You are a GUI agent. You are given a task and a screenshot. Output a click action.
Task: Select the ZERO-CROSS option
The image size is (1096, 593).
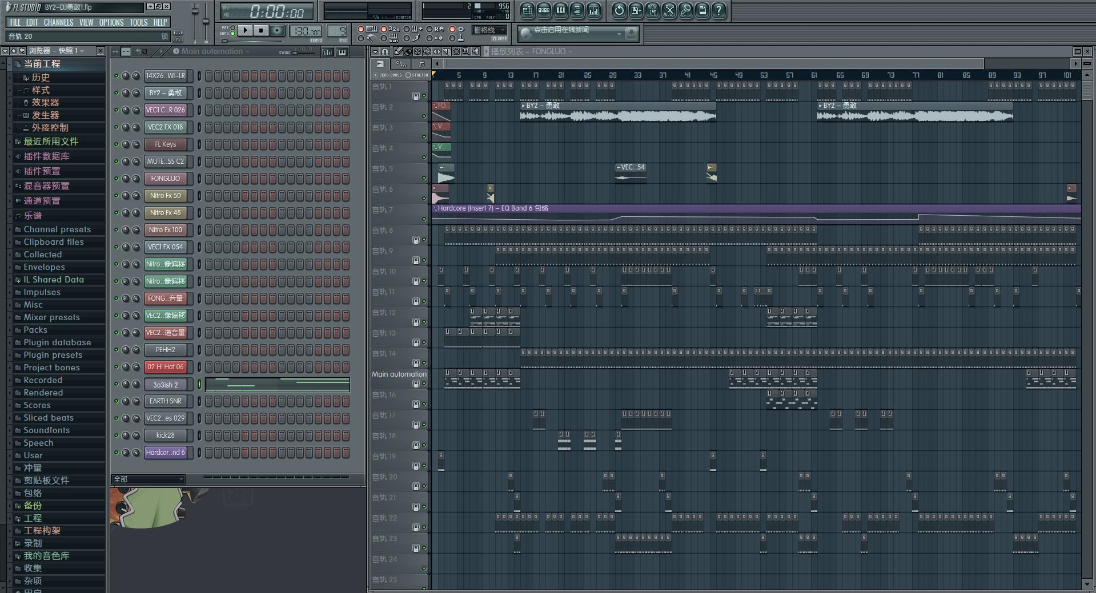click(x=388, y=75)
